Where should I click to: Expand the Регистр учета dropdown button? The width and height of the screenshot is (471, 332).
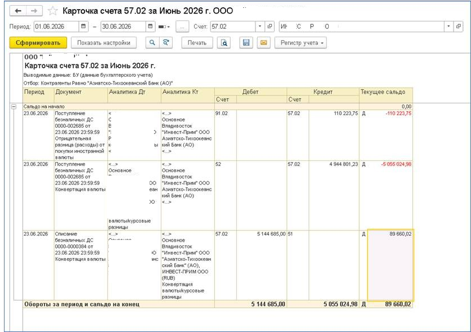pos(301,43)
